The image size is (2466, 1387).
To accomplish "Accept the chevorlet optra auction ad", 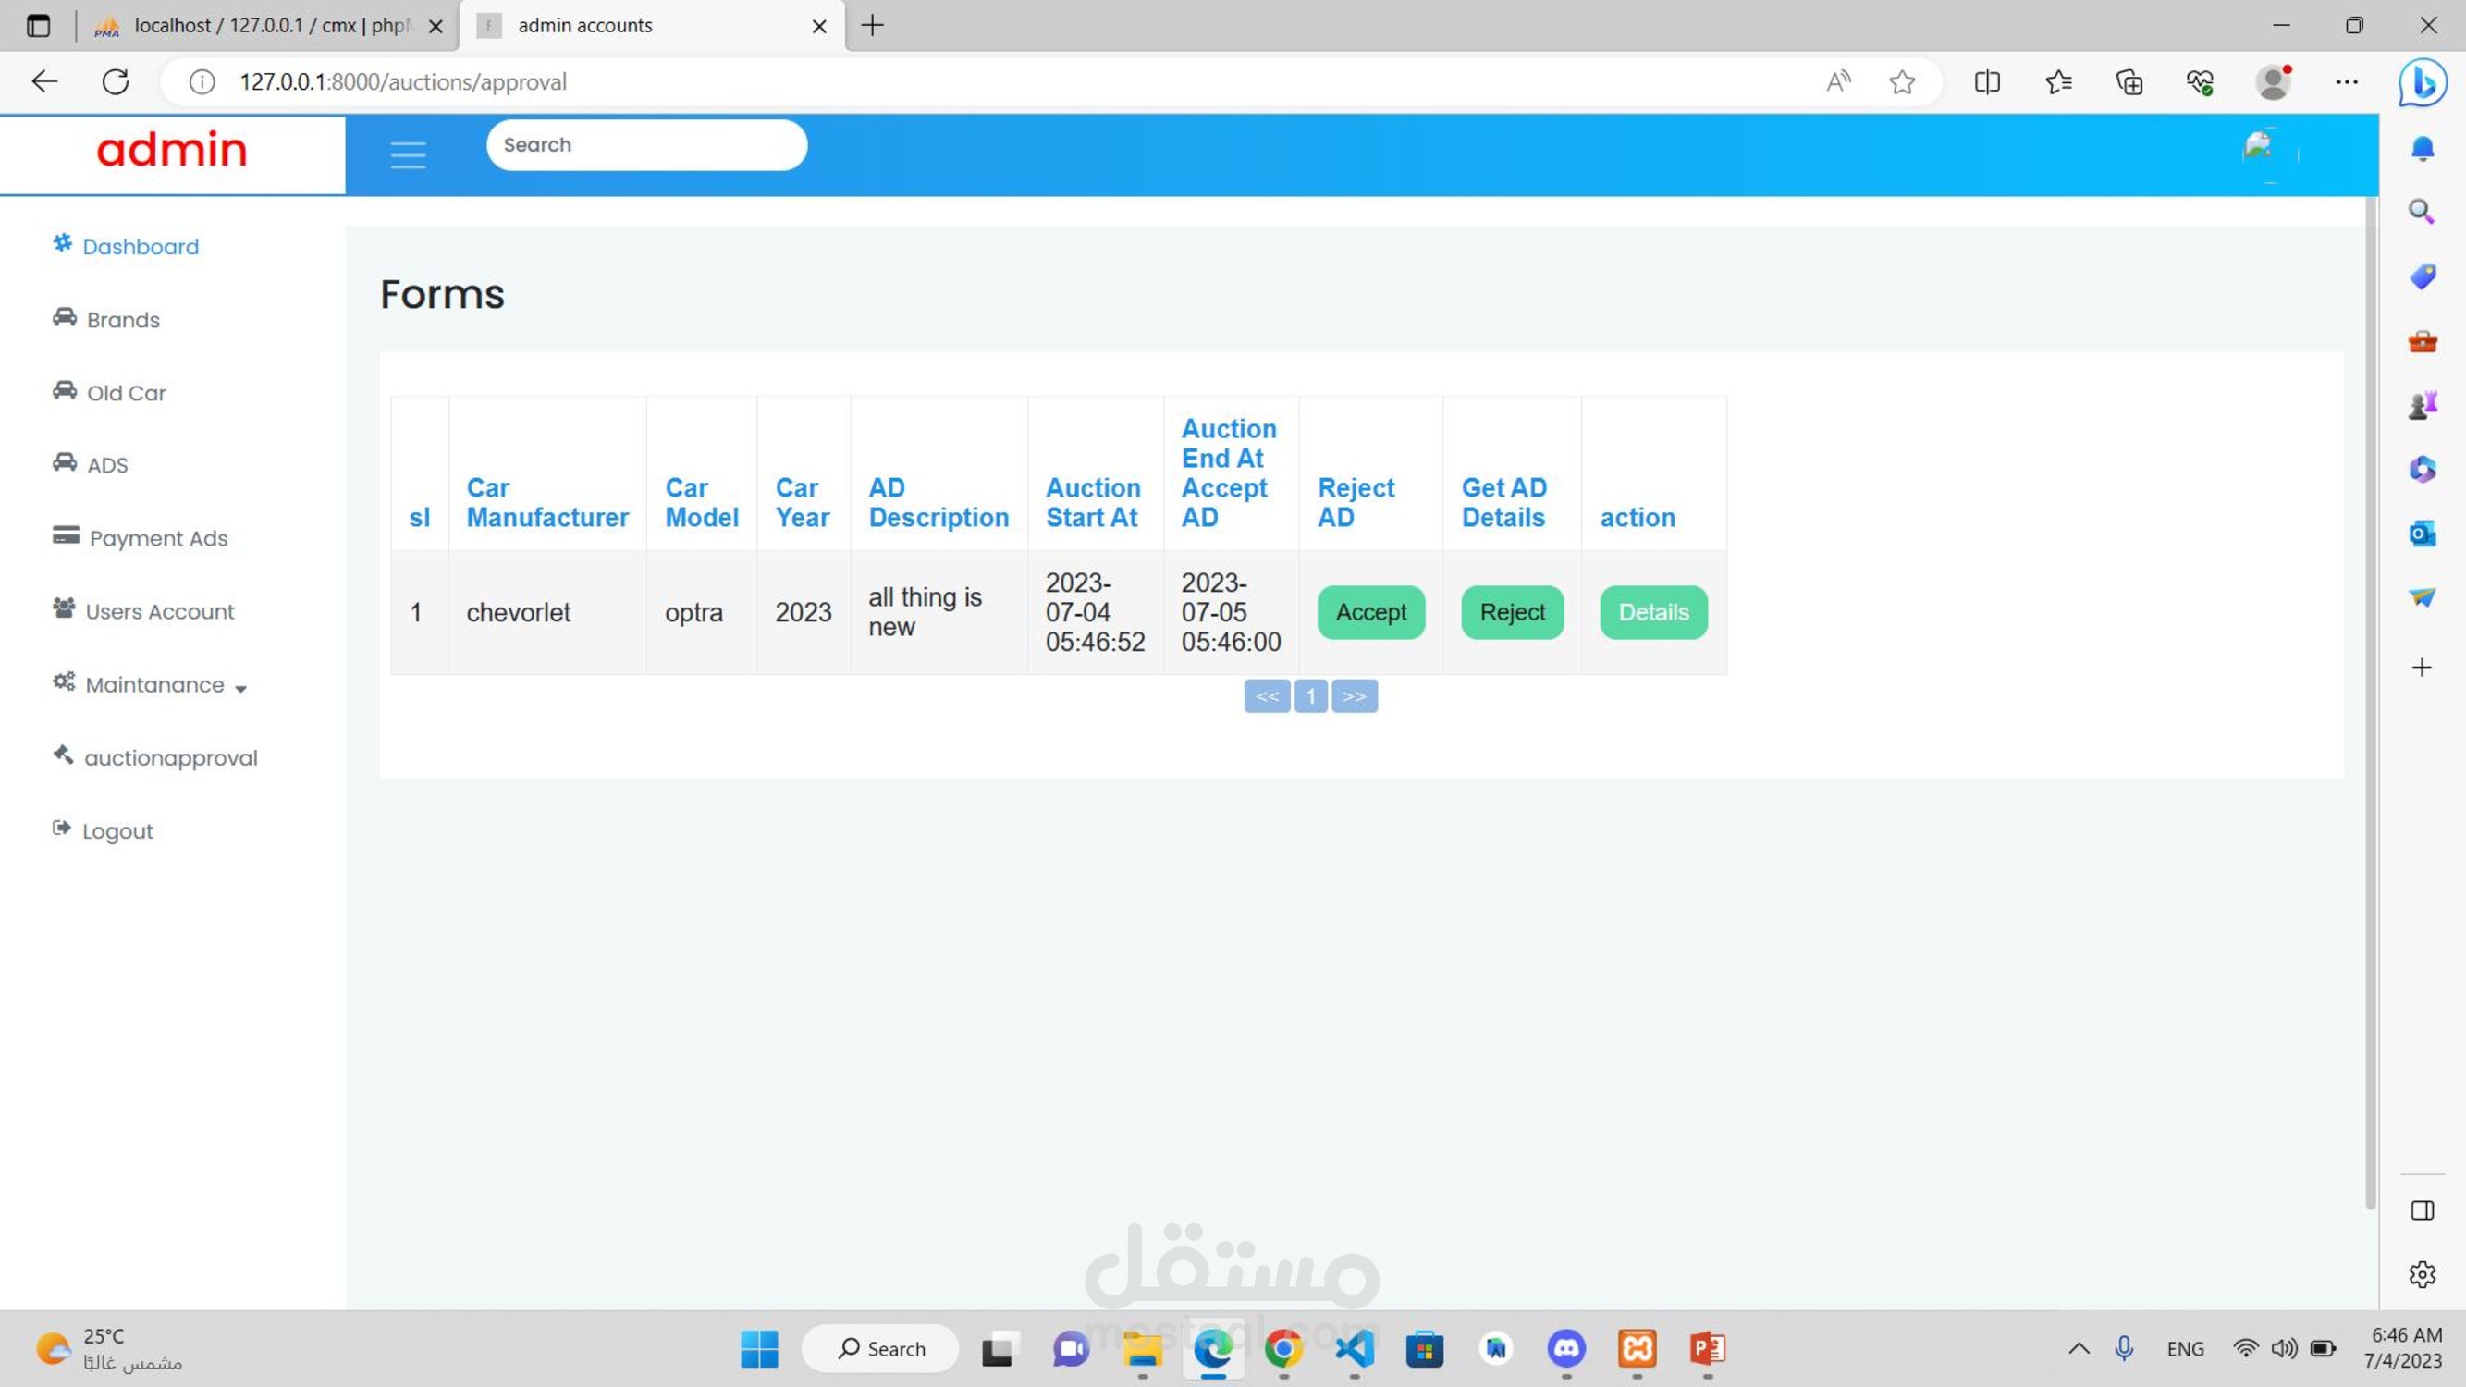I will point(1370,611).
